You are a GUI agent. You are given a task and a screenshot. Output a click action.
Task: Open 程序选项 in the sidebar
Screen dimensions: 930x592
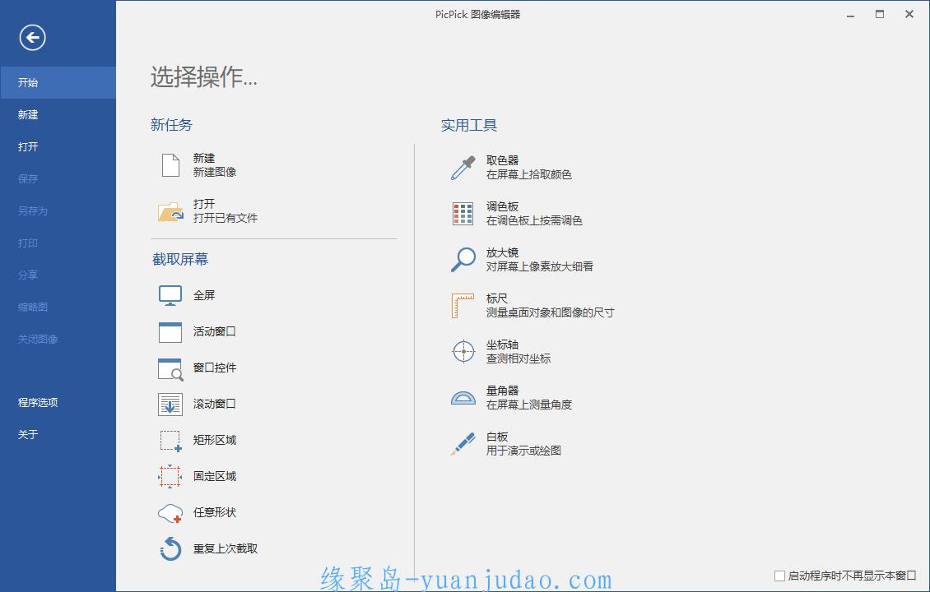[x=38, y=403]
